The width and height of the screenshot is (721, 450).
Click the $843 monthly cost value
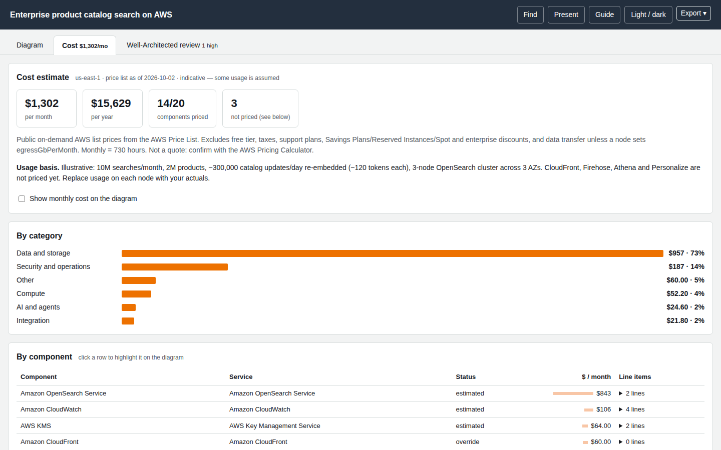[603, 393]
